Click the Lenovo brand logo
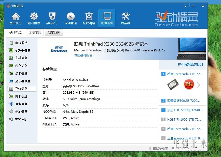The width and height of the screenshot is (221, 157). point(59,49)
